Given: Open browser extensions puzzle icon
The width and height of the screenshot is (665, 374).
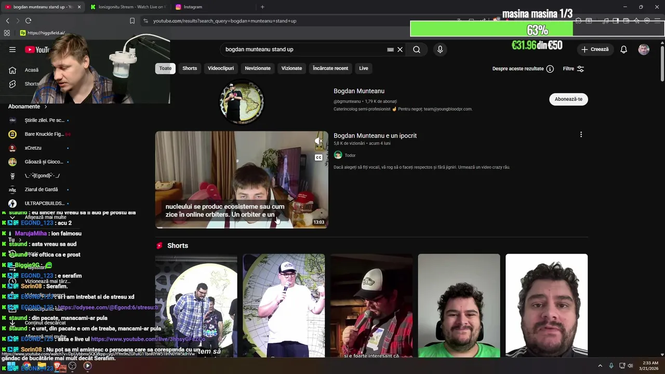Looking at the screenshot, I should coord(579,21).
